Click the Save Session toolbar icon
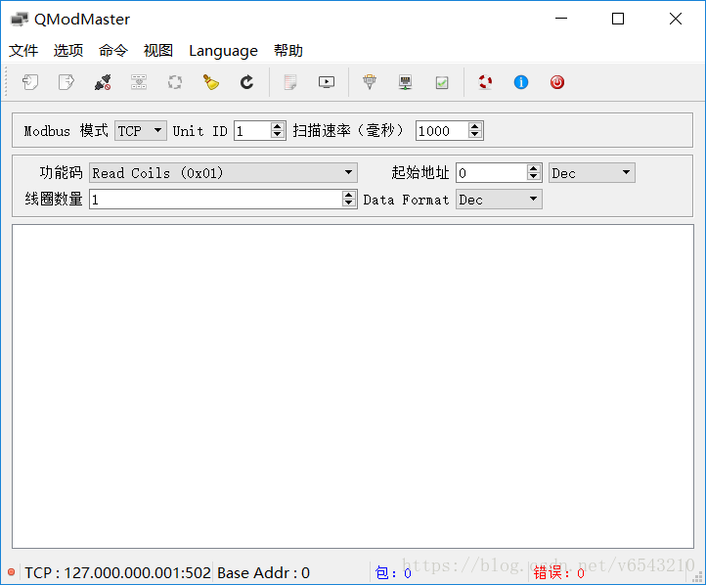The width and height of the screenshot is (706, 585). 66,82
